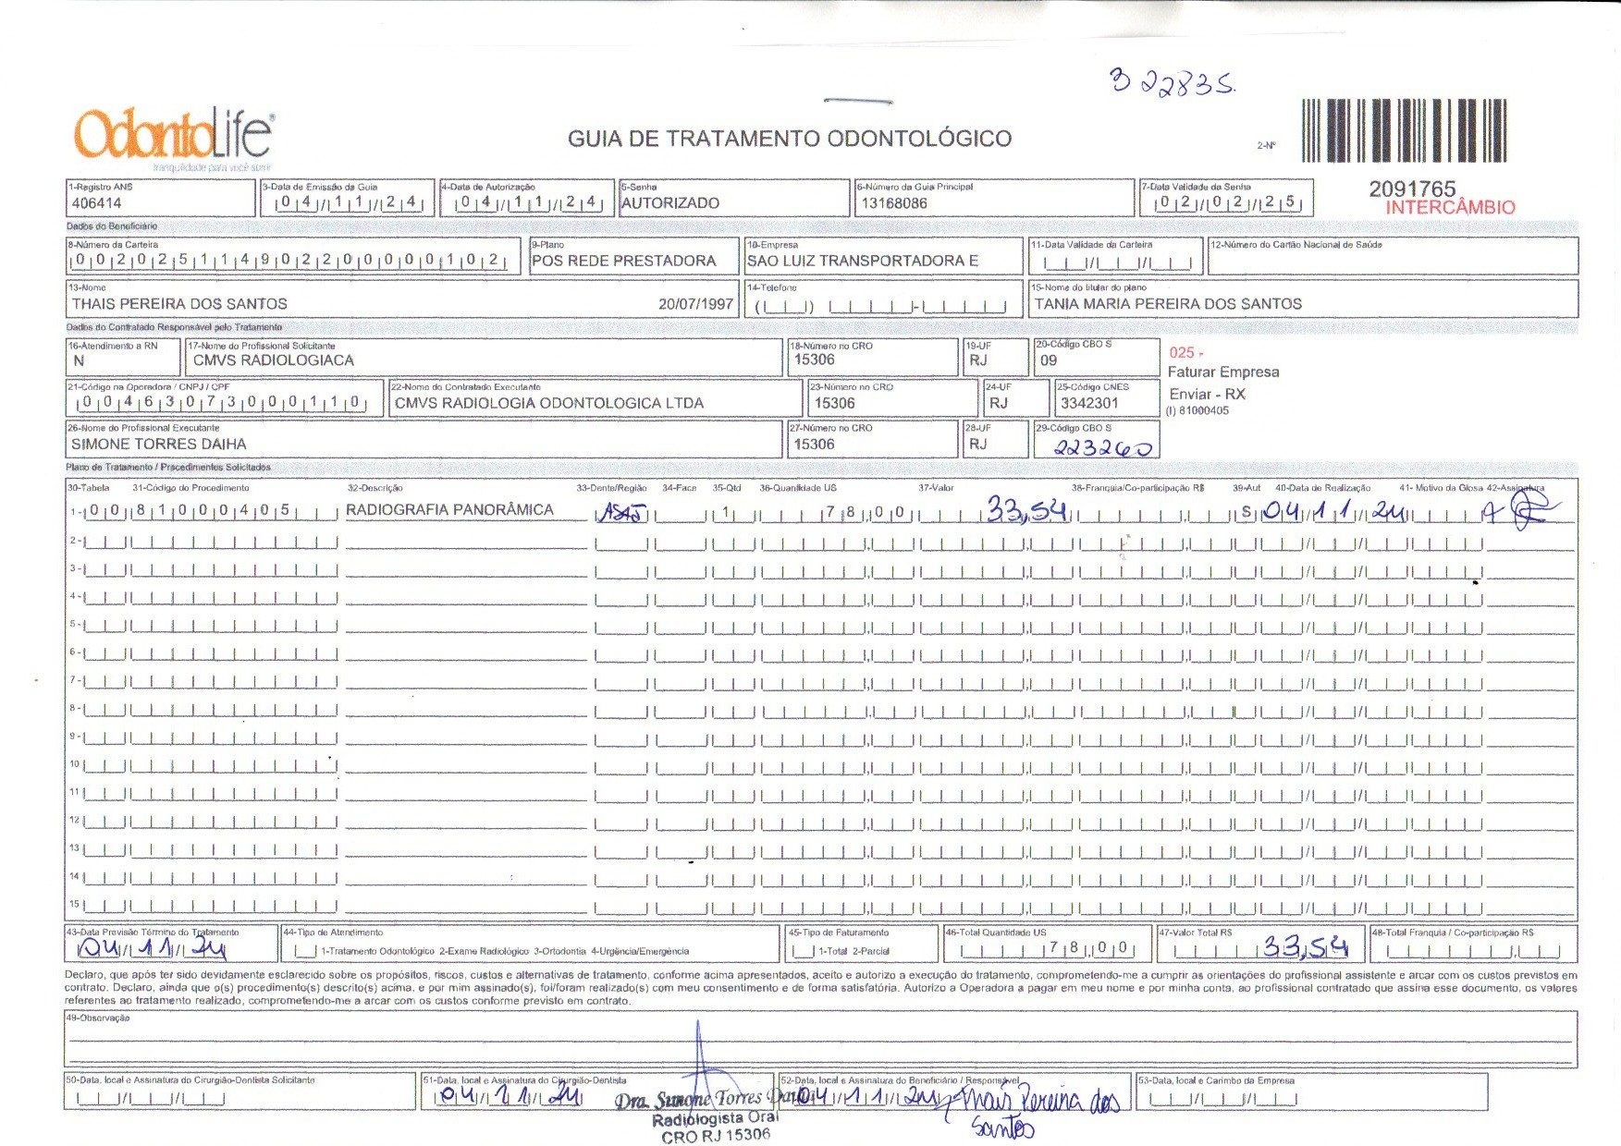Click the UF value in field 24
Screen dimensions: 1621x1146
(999, 403)
